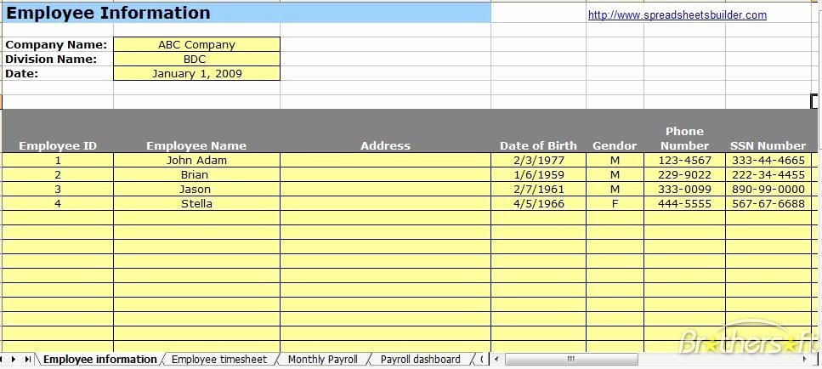Click the Company Name label cell
The width and height of the screenshot is (822, 369).
(x=58, y=44)
